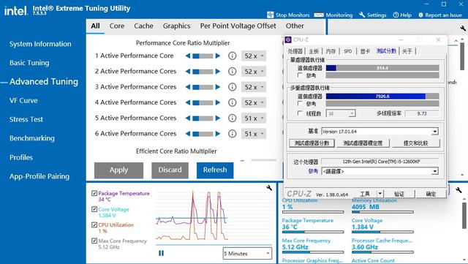The width and height of the screenshot is (468, 264).
Task: Open Per Point Voltage Offset tab
Action: pyautogui.click(x=238, y=26)
